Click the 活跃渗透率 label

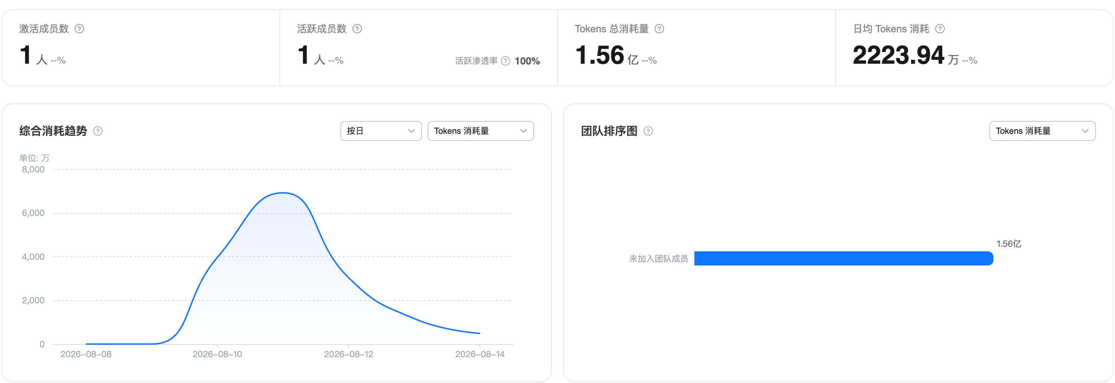476,61
